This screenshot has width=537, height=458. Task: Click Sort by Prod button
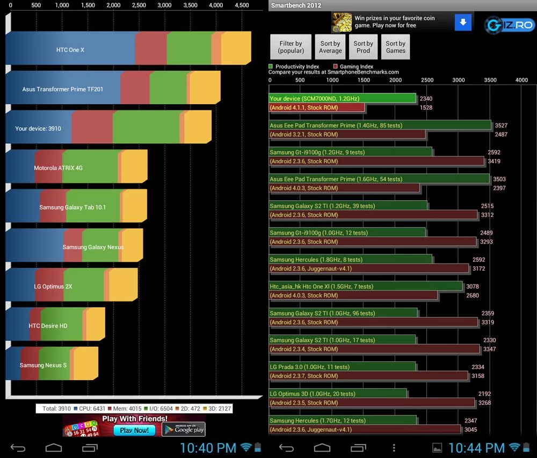click(363, 47)
